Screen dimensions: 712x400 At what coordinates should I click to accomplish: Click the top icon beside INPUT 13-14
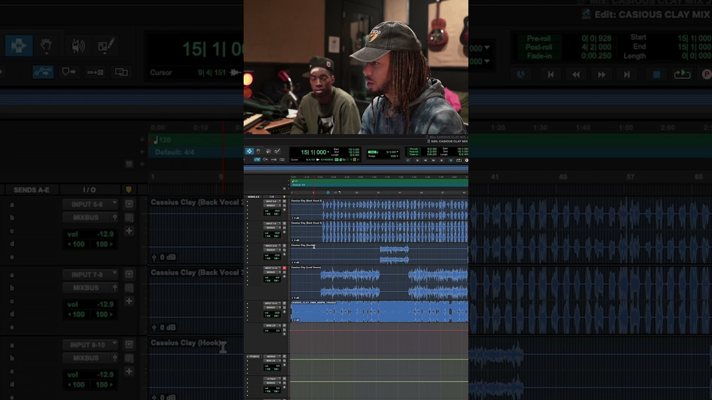(284, 303)
